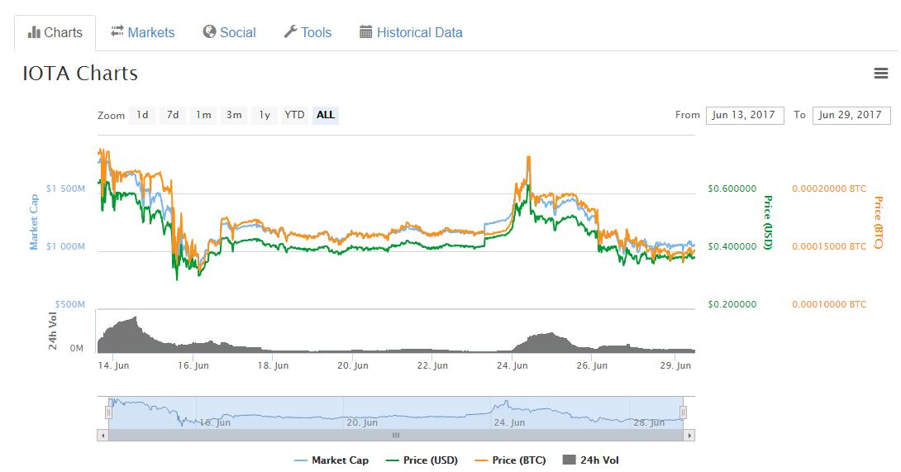The width and height of the screenshot is (901, 472).
Task: Set zoom range to 1y
Action: (265, 115)
